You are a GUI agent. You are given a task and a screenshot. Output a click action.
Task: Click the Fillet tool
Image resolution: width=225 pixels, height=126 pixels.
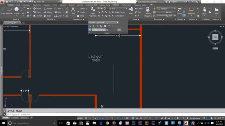(x=58, y=12)
